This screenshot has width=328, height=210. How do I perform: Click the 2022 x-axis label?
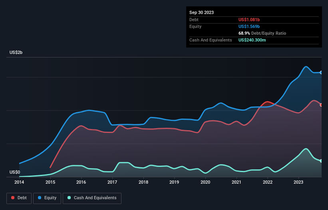268,182
